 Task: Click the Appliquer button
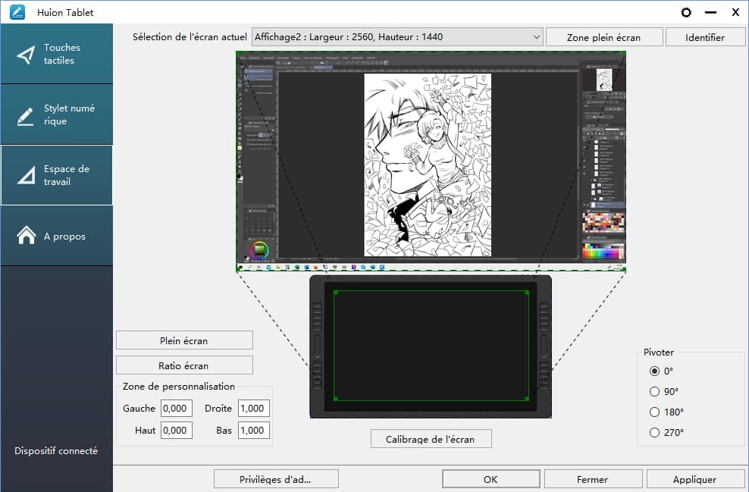click(x=695, y=479)
